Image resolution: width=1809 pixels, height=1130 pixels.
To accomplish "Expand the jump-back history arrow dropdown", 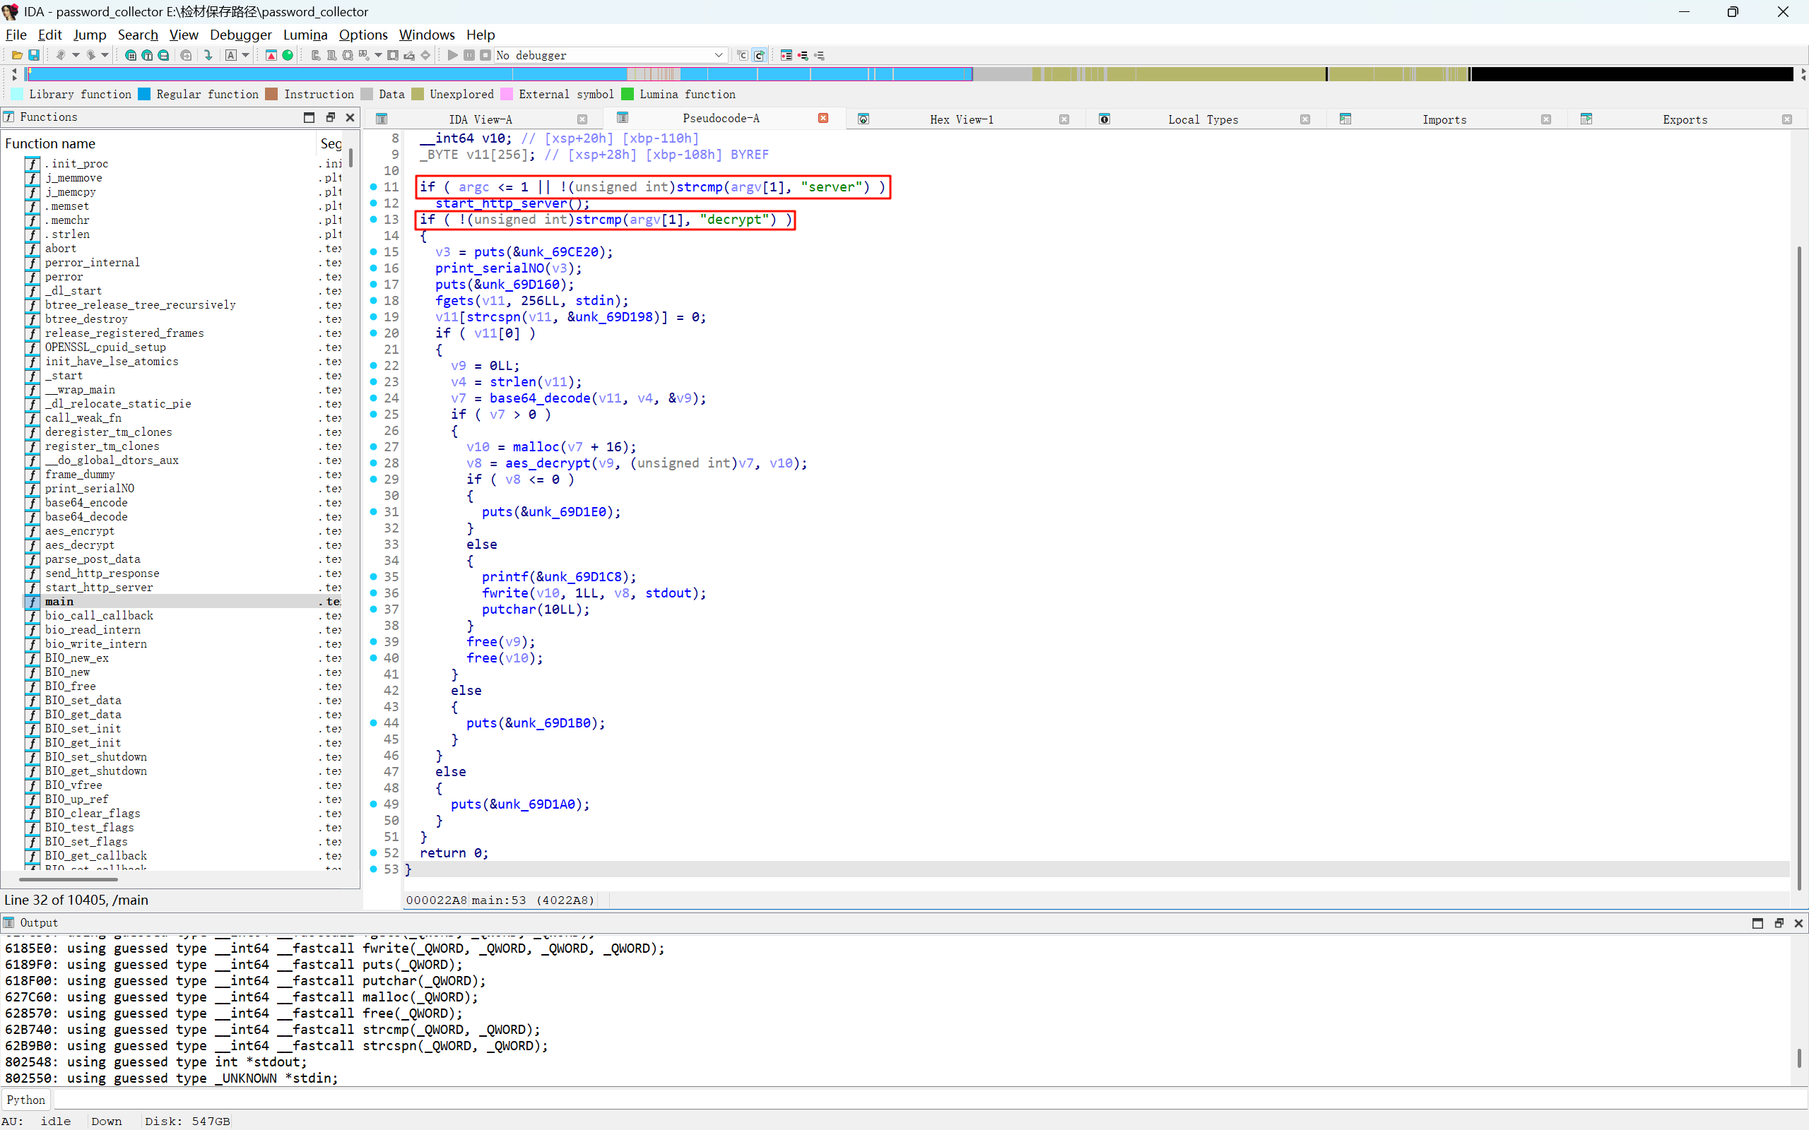I will (x=76, y=55).
